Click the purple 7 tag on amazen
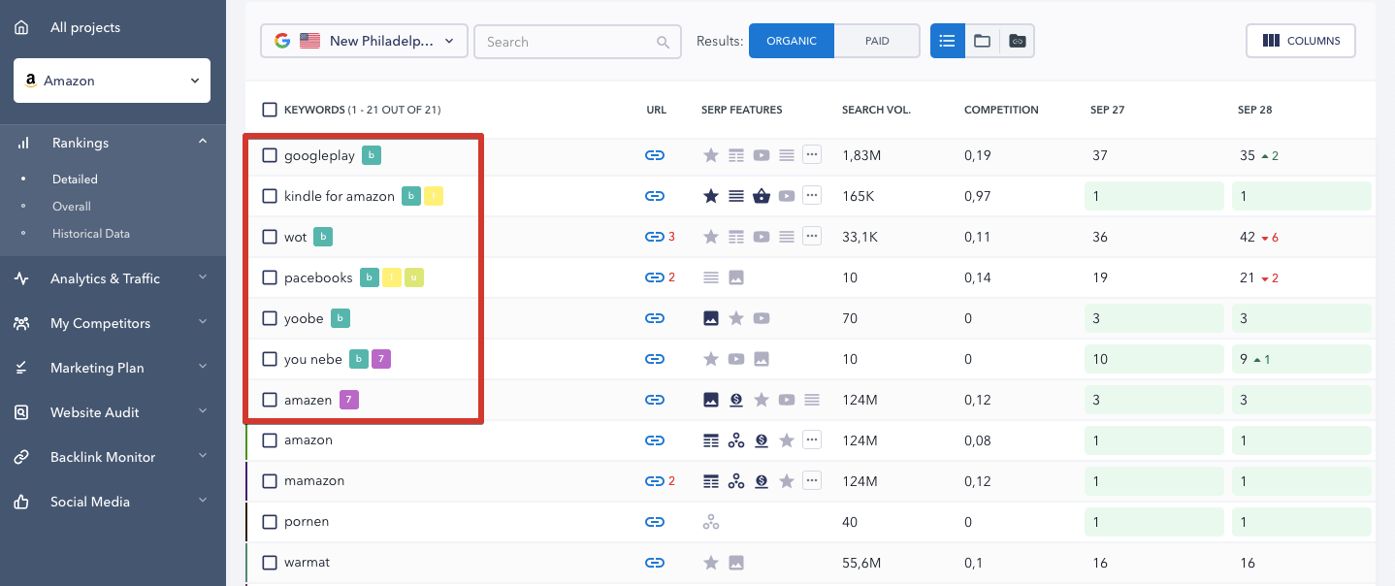The width and height of the screenshot is (1395, 586). [349, 400]
